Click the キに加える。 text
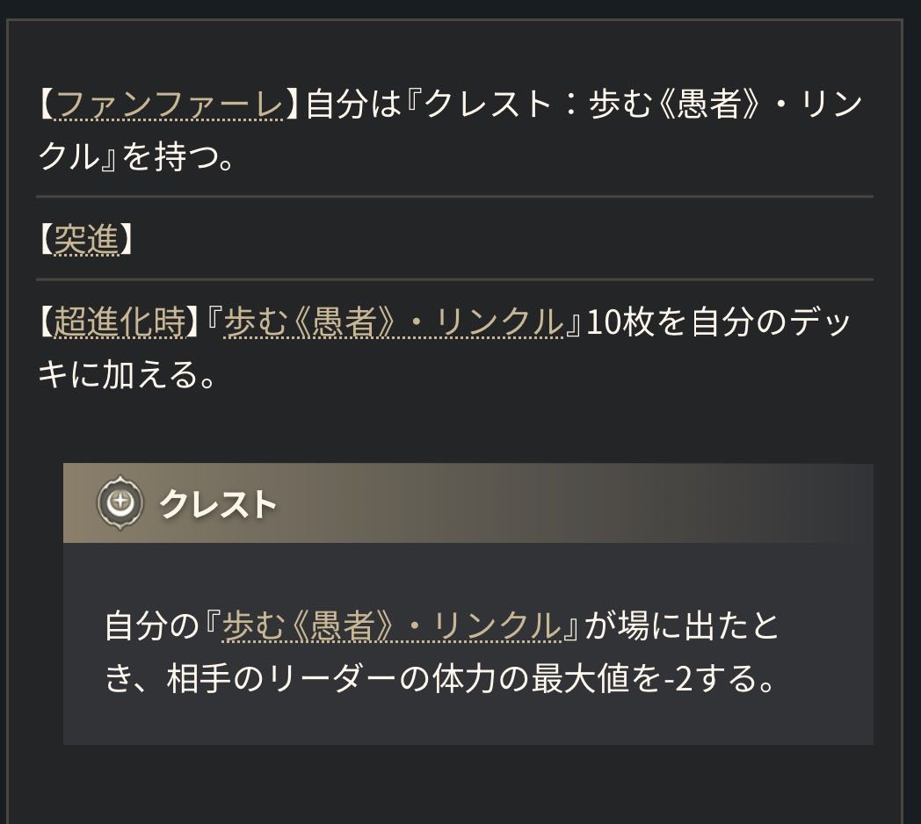The image size is (921, 824). [126, 376]
